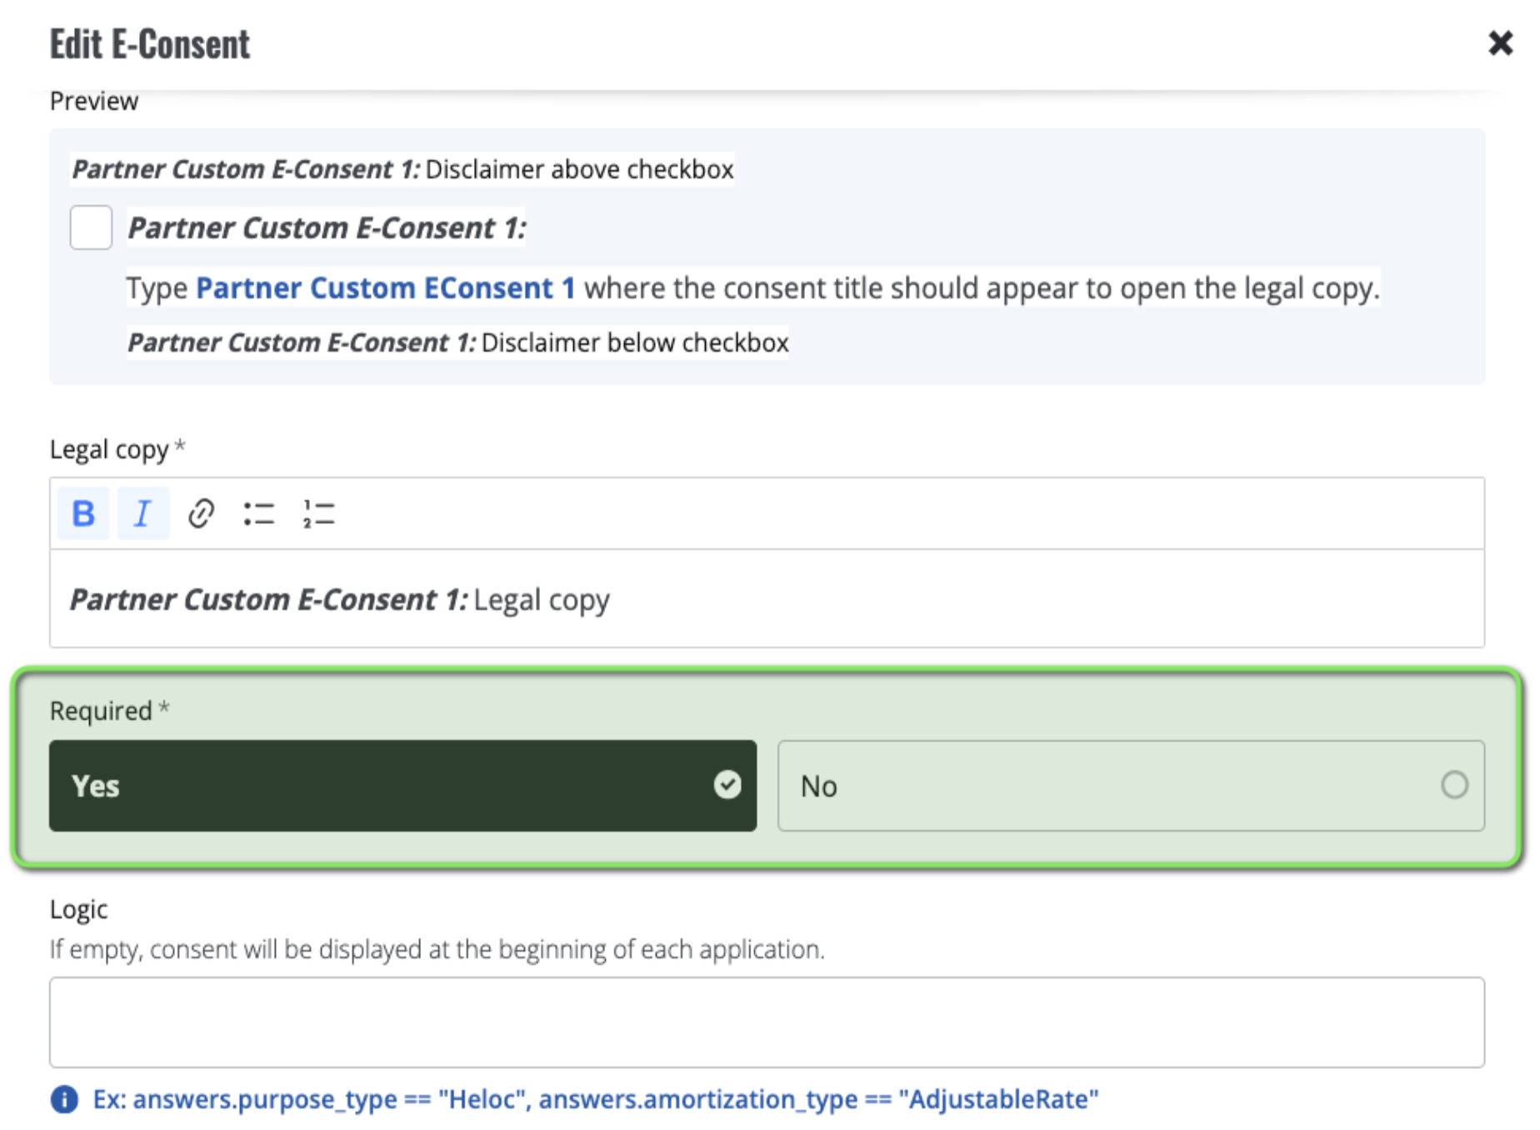Click the Logic help description text
The image size is (1540, 1130).
pos(437,949)
